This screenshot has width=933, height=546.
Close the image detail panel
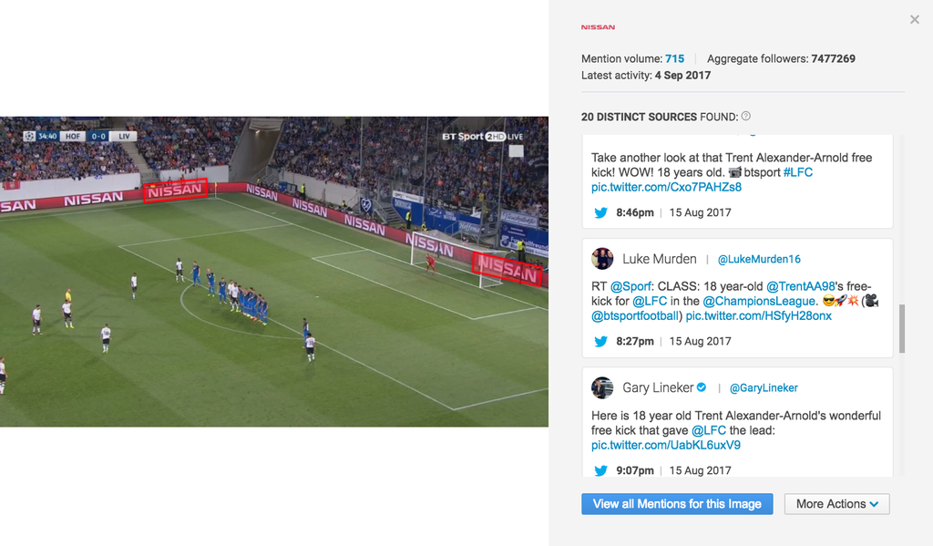915,20
